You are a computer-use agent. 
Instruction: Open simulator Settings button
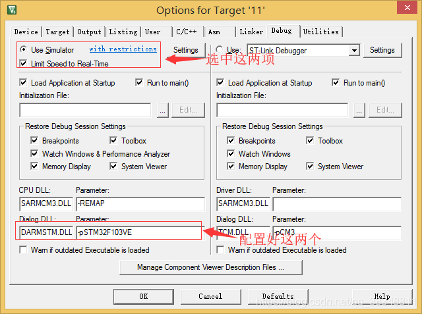[x=186, y=50]
